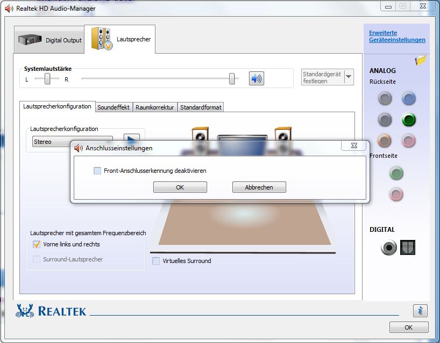Uncheck Vorne links und rechts

(37, 244)
